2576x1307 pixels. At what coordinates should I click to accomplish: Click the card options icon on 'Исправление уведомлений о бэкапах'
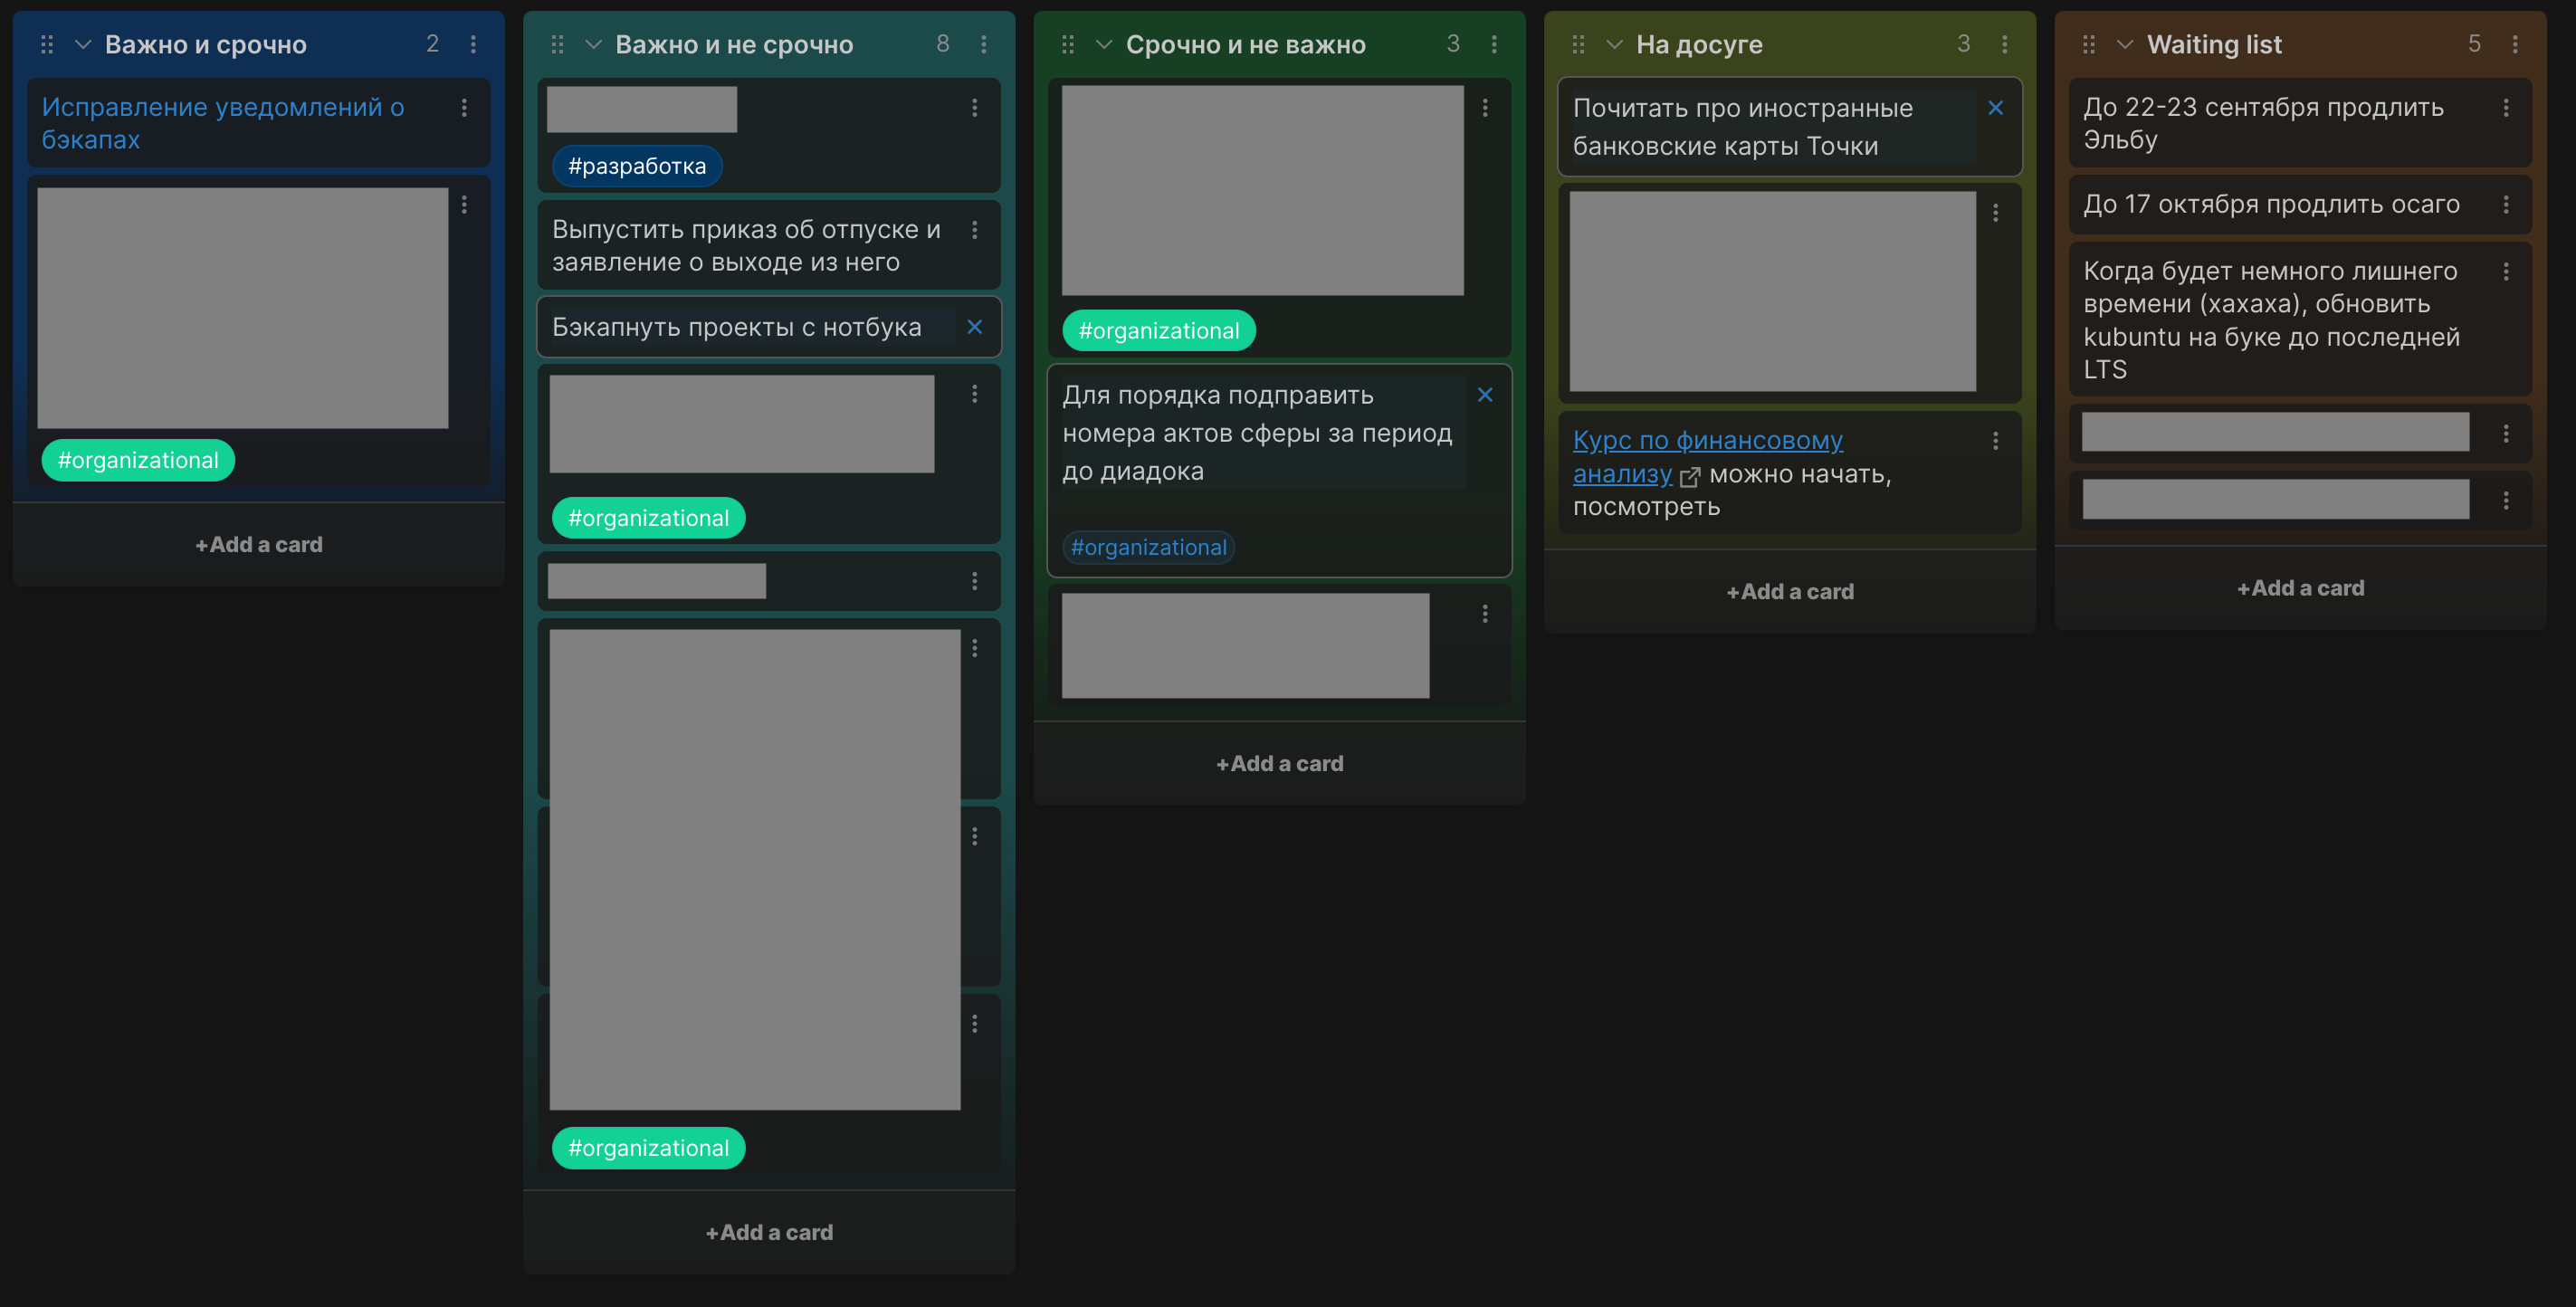(x=465, y=107)
